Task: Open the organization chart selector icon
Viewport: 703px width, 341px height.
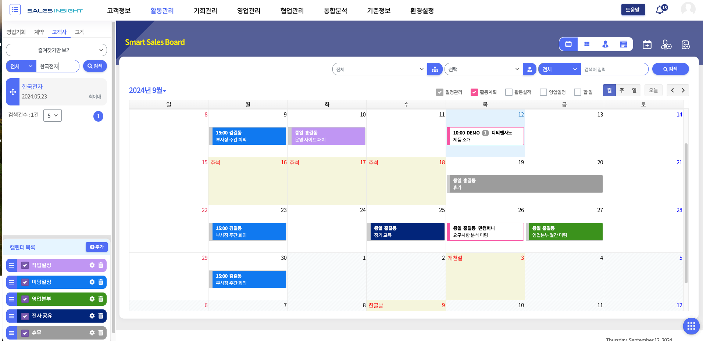Action: [435, 69]
